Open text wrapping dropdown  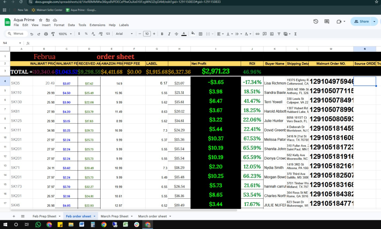(239, 34)
